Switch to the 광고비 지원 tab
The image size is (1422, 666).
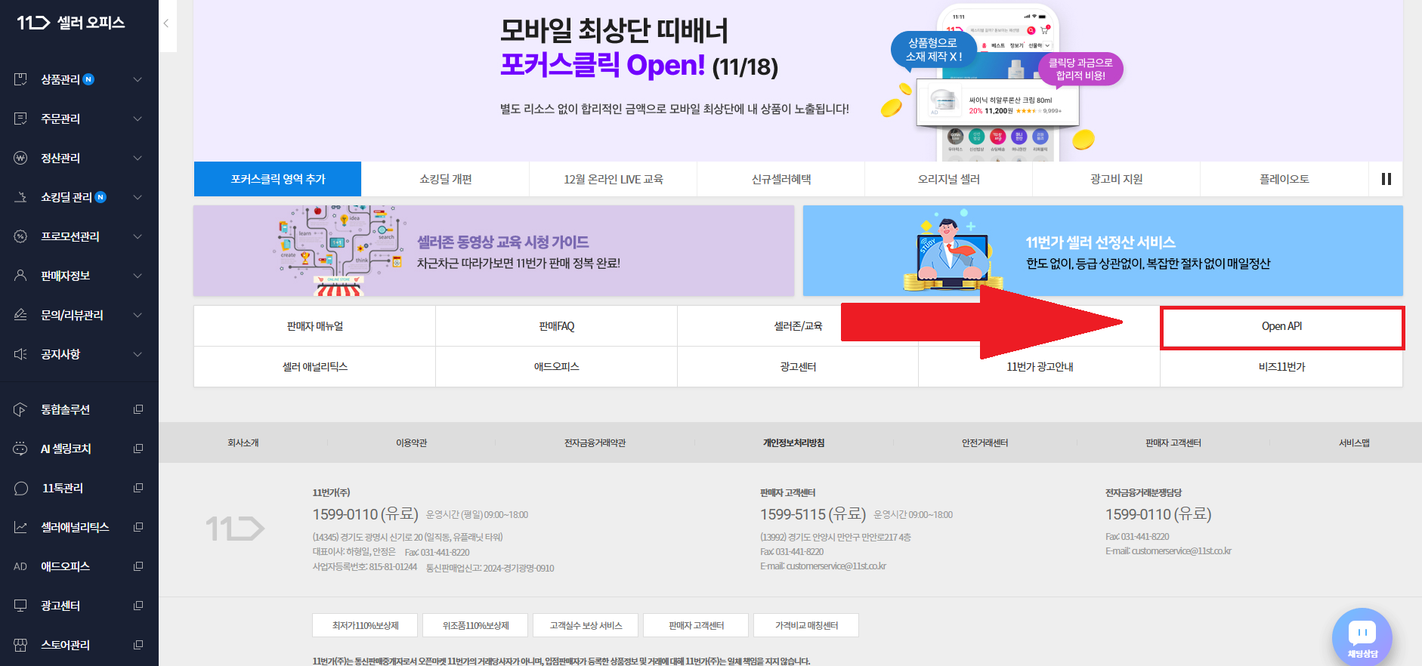[x=1117, y=179]
